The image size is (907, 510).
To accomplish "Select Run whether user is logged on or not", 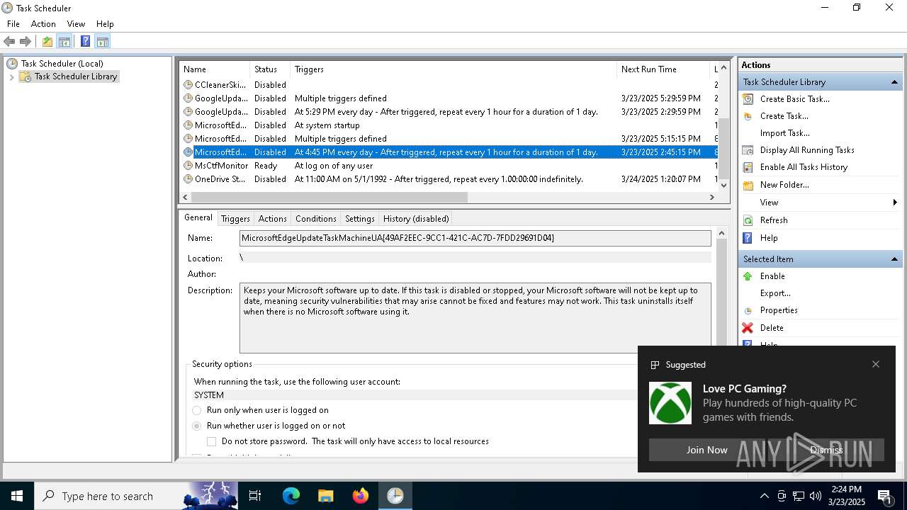I will point(197,426).
